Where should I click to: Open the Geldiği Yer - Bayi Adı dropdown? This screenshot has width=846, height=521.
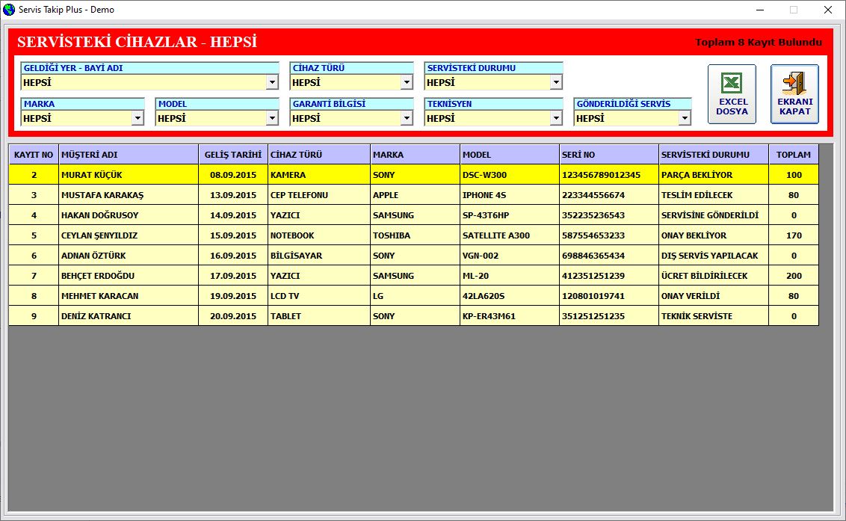point(273,82)
